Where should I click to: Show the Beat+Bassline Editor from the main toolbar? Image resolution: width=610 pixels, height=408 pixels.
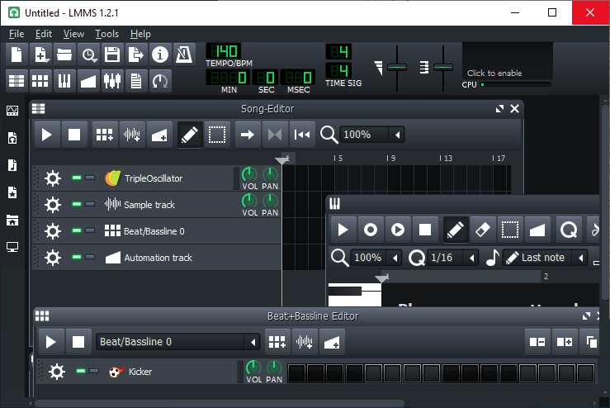click(40, 81)
